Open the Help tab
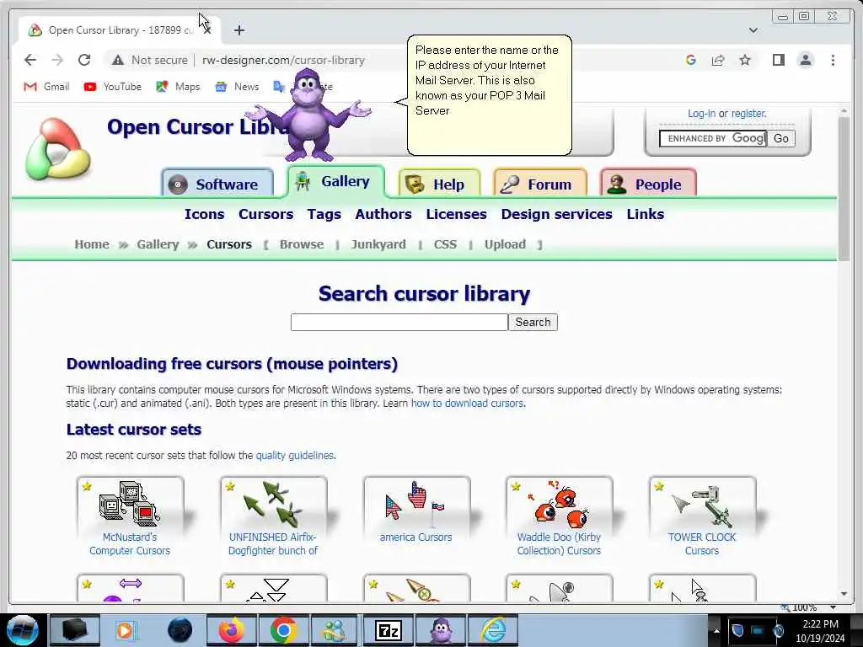The width and height of the screenshot is (863, 647). (439, 184)
